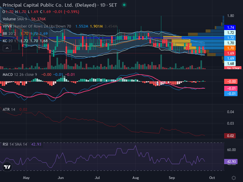The height and width of the screenshot is (182, 243).
Task: Click the green market status dot
Action: pyautogui.click(x=124, y=5)
